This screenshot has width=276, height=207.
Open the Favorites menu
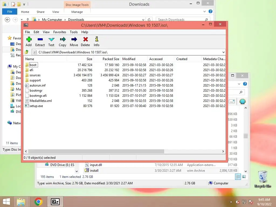click(60, 32)
